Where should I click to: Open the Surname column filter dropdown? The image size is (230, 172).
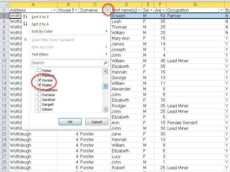point(108,10)
